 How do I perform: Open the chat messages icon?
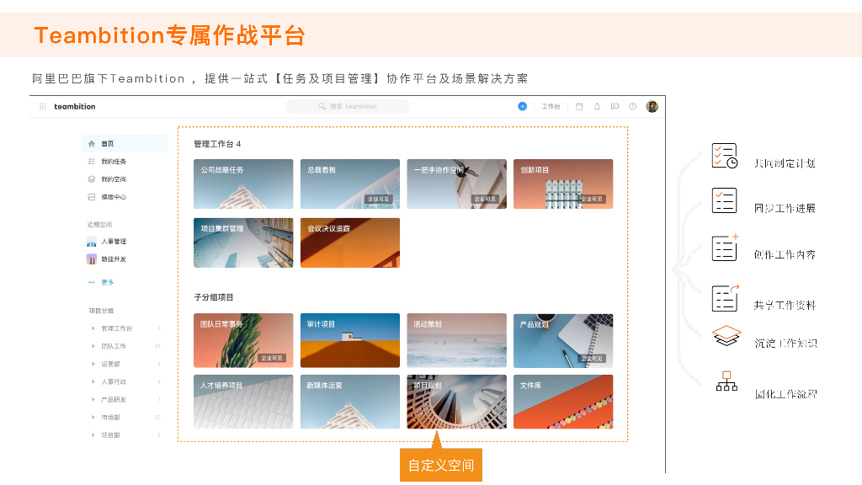click(x=615, y=107)
